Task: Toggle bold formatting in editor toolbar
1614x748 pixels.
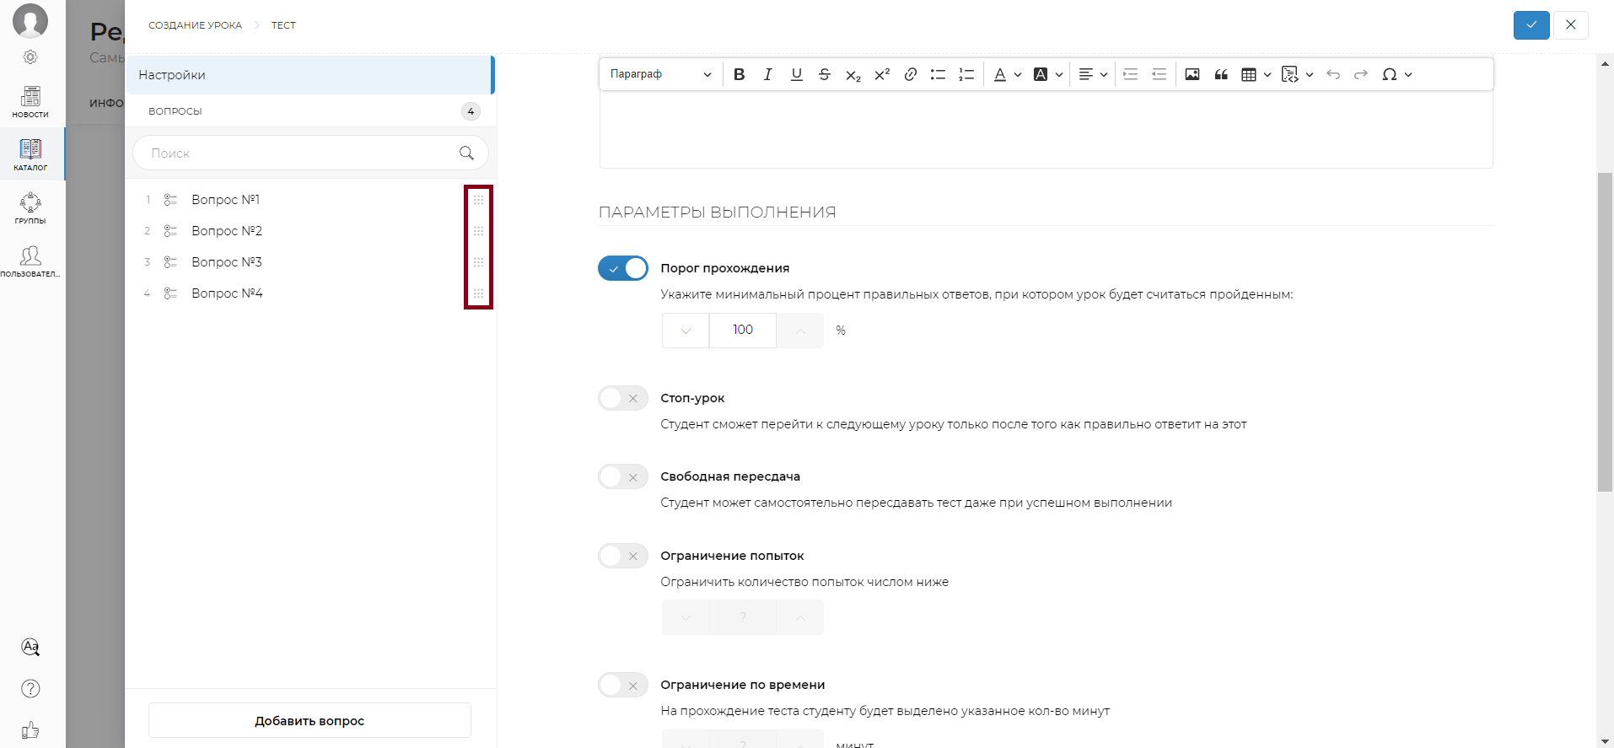Action: pos(740,74)
